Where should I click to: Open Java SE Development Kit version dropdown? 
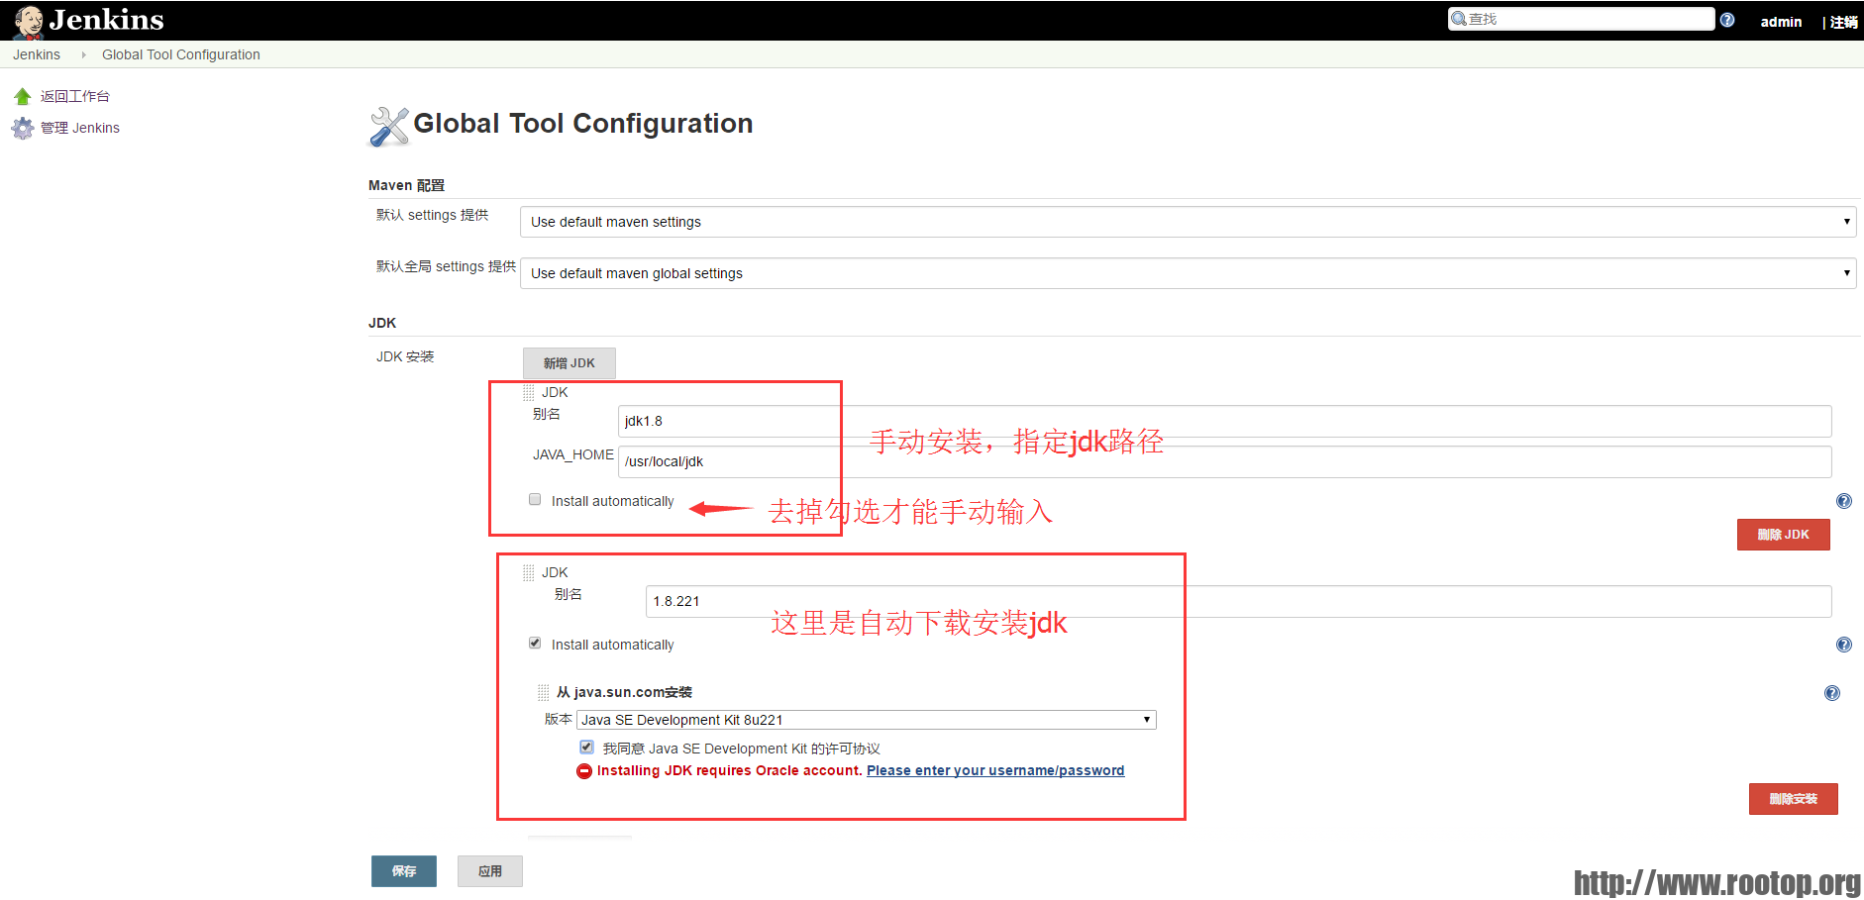[867, 720]
